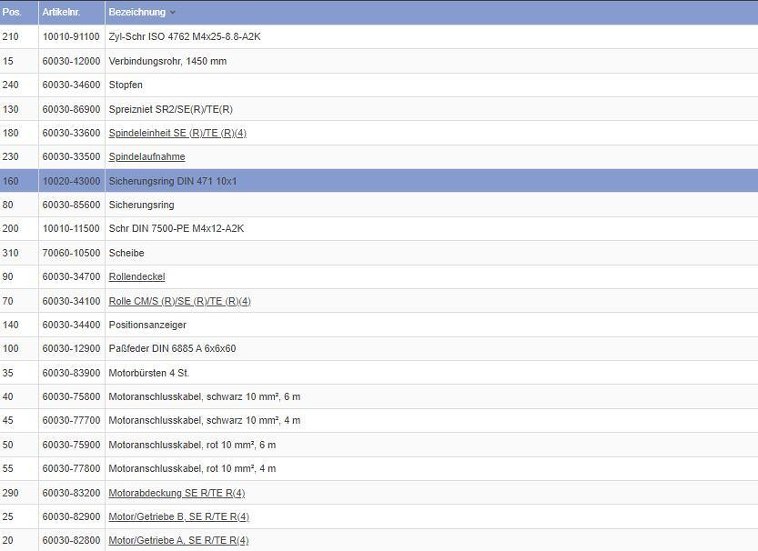Select the Motorbürsten 4 St. row
Screen dimensions: 758x551
tap(149, 373)
